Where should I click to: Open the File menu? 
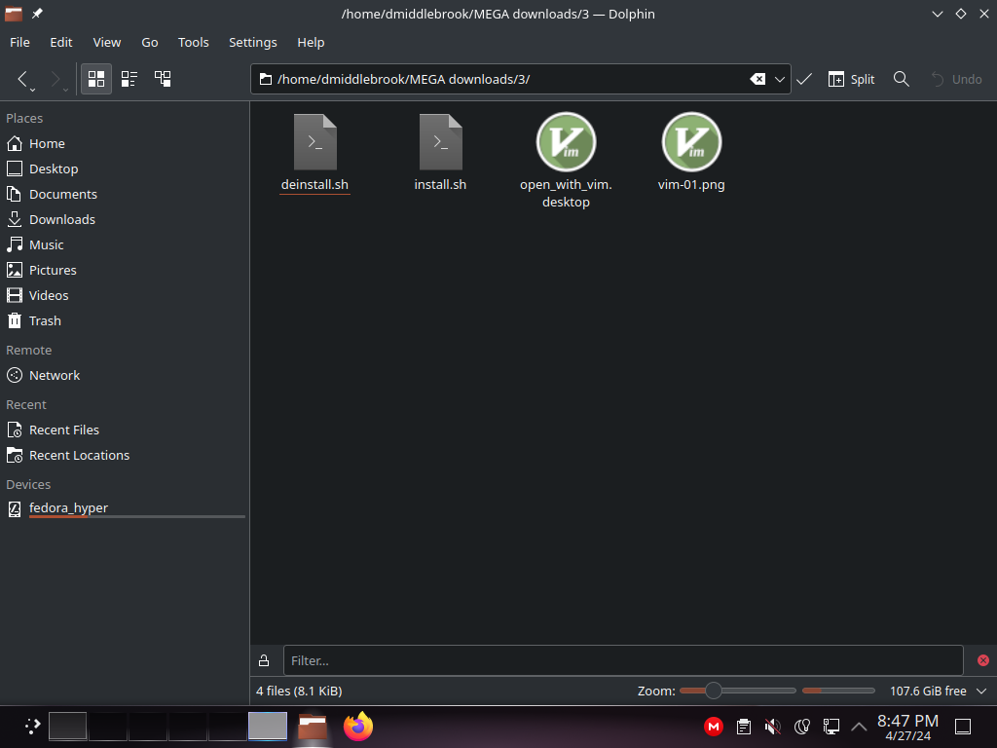pyautogui.click(x=19, y=42)
